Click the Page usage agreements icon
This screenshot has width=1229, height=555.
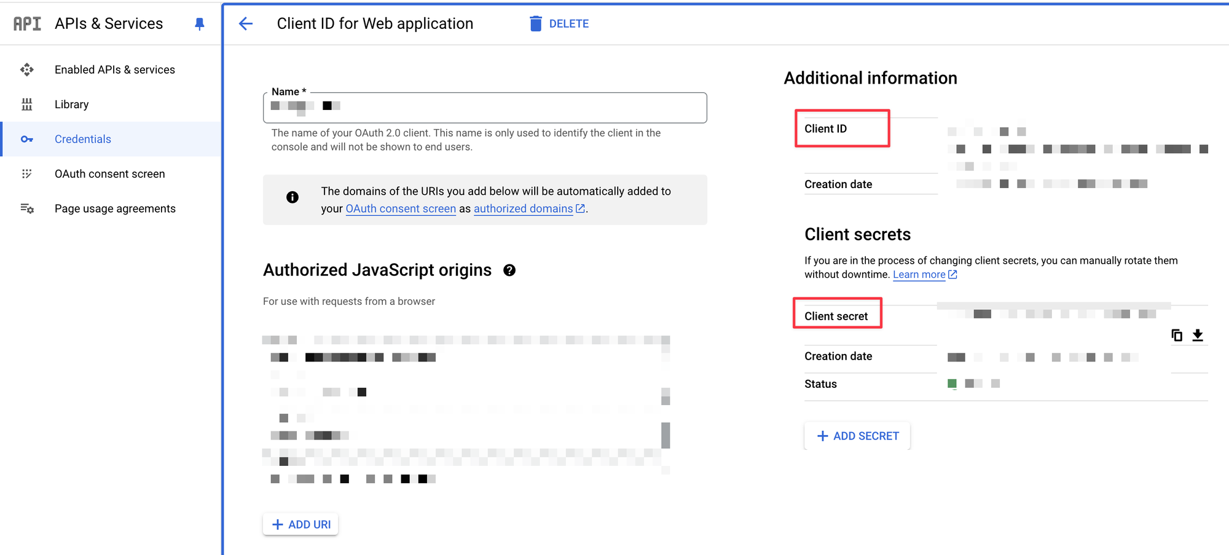27,209
